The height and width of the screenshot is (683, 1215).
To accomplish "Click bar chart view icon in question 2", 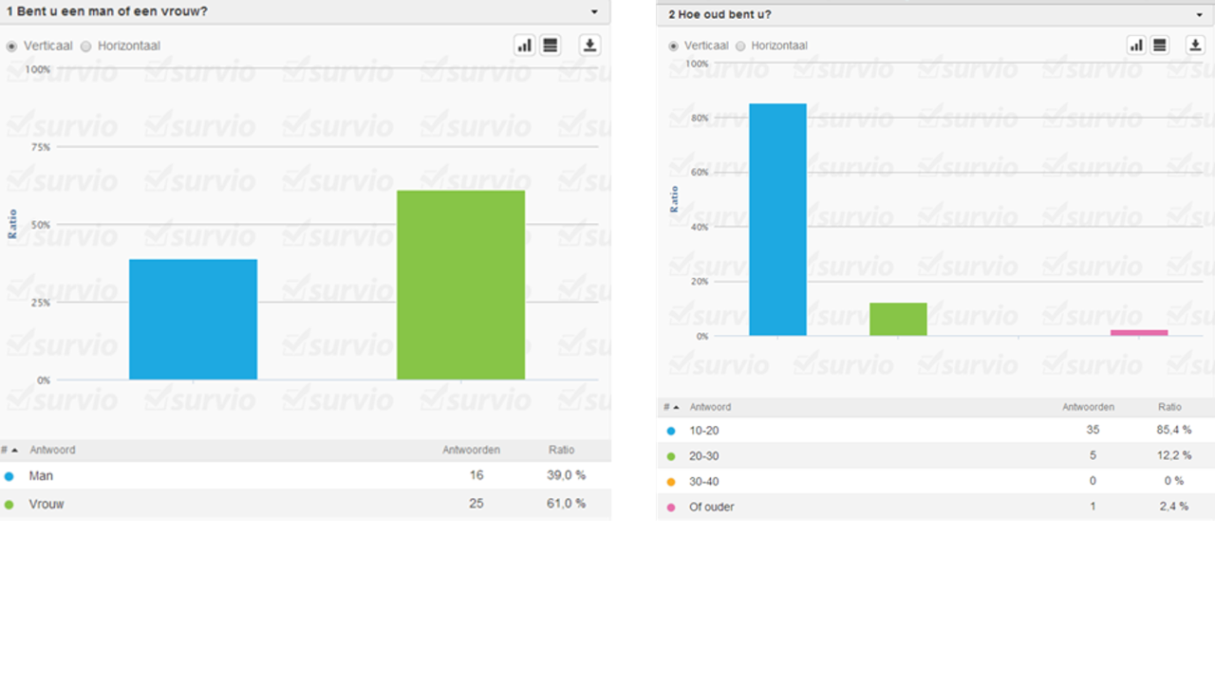I will tap(1136, 46).
